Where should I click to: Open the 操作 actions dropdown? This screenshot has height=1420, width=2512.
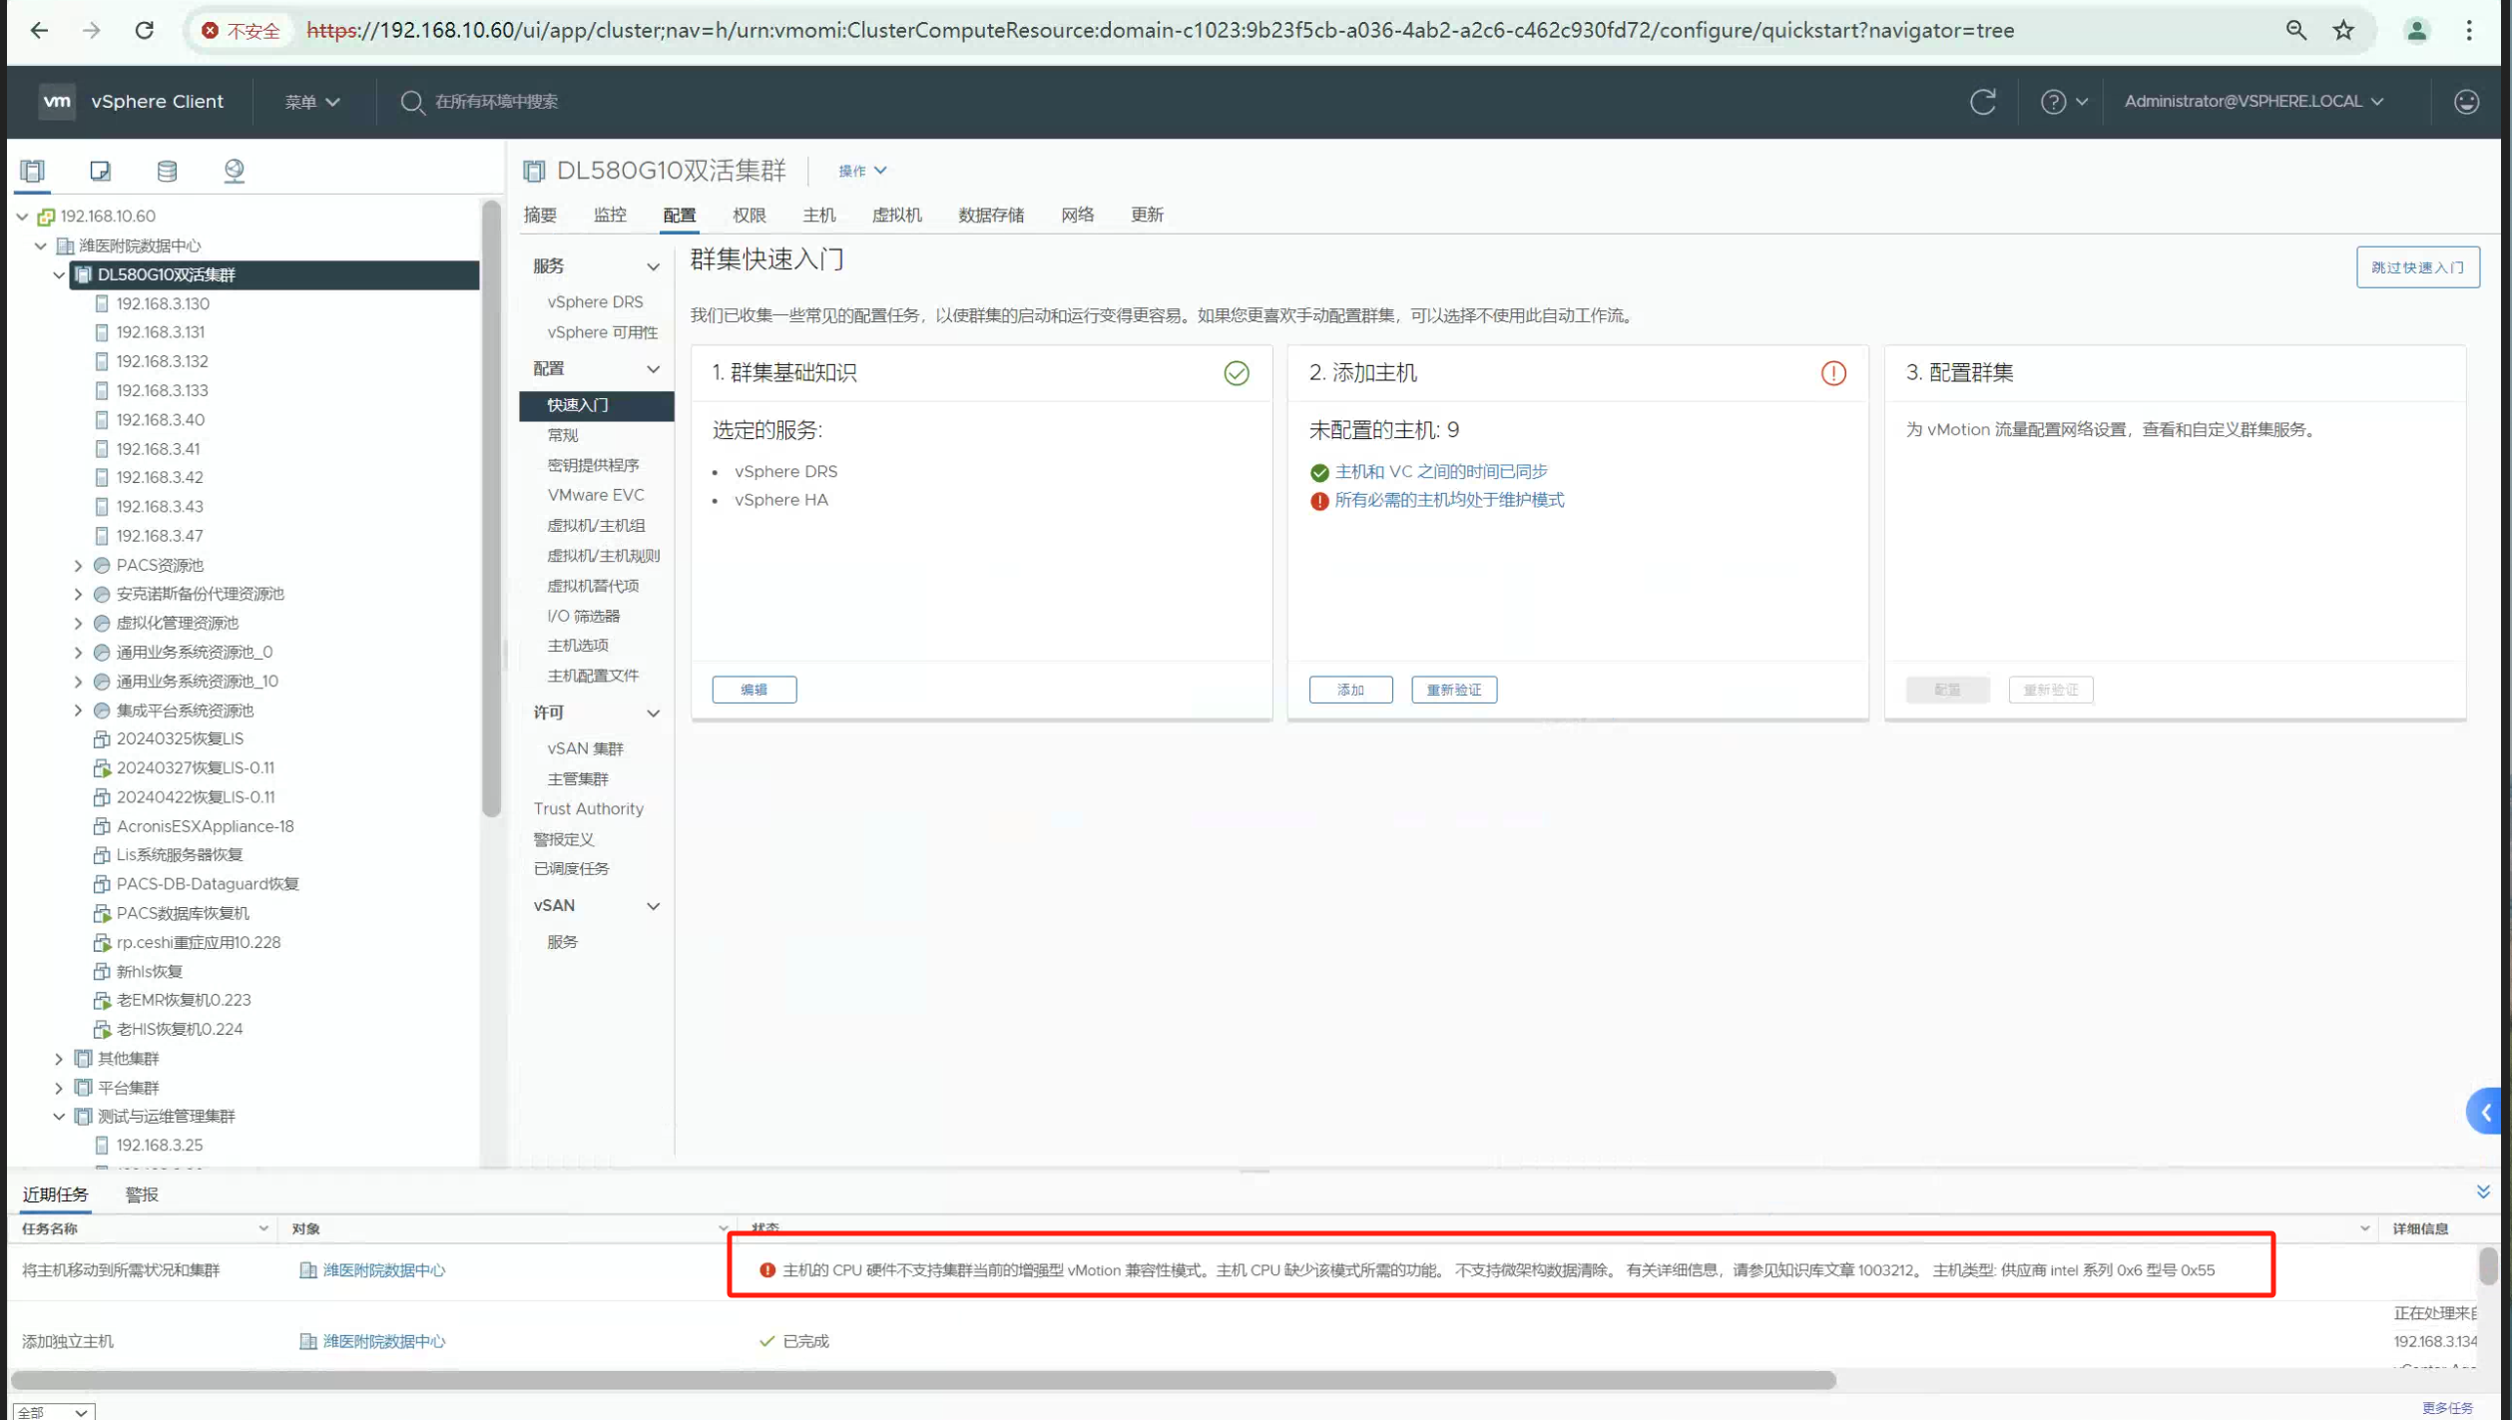[x=861, y=171]
